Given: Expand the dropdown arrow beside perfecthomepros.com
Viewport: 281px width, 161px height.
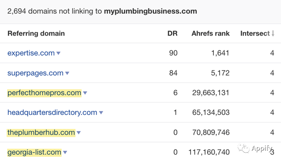Looking at the screenshot, I should point(85,93).
